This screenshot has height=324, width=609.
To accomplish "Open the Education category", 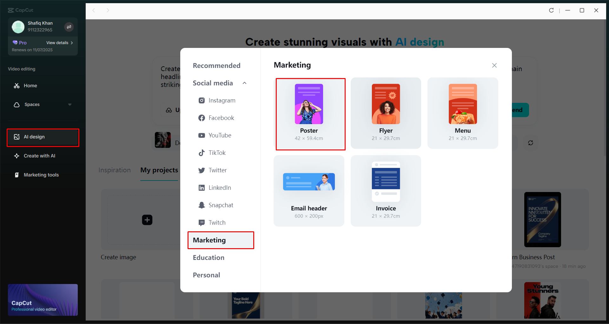I will pyautogui.click(x=208, y=257).
